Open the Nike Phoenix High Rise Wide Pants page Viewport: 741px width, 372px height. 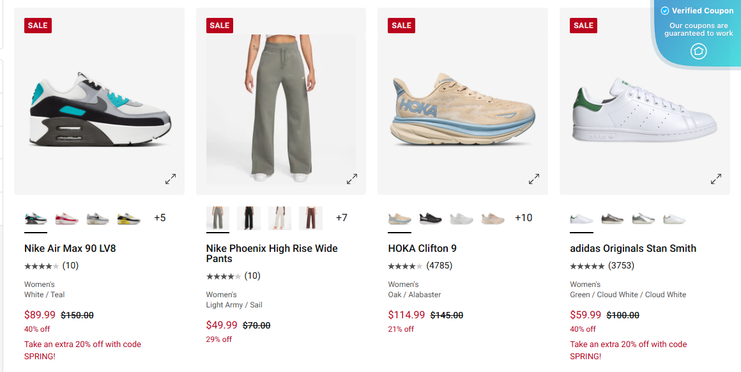pos(271,253)
